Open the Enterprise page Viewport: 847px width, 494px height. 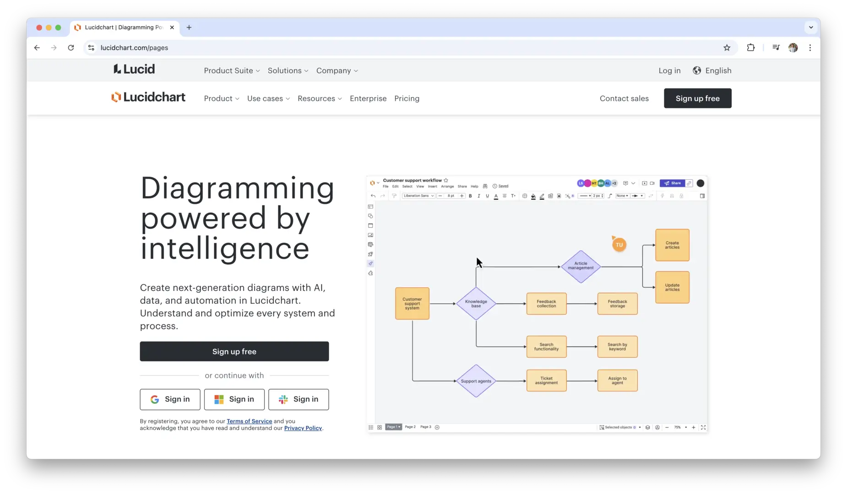click(x=368, y=98)
